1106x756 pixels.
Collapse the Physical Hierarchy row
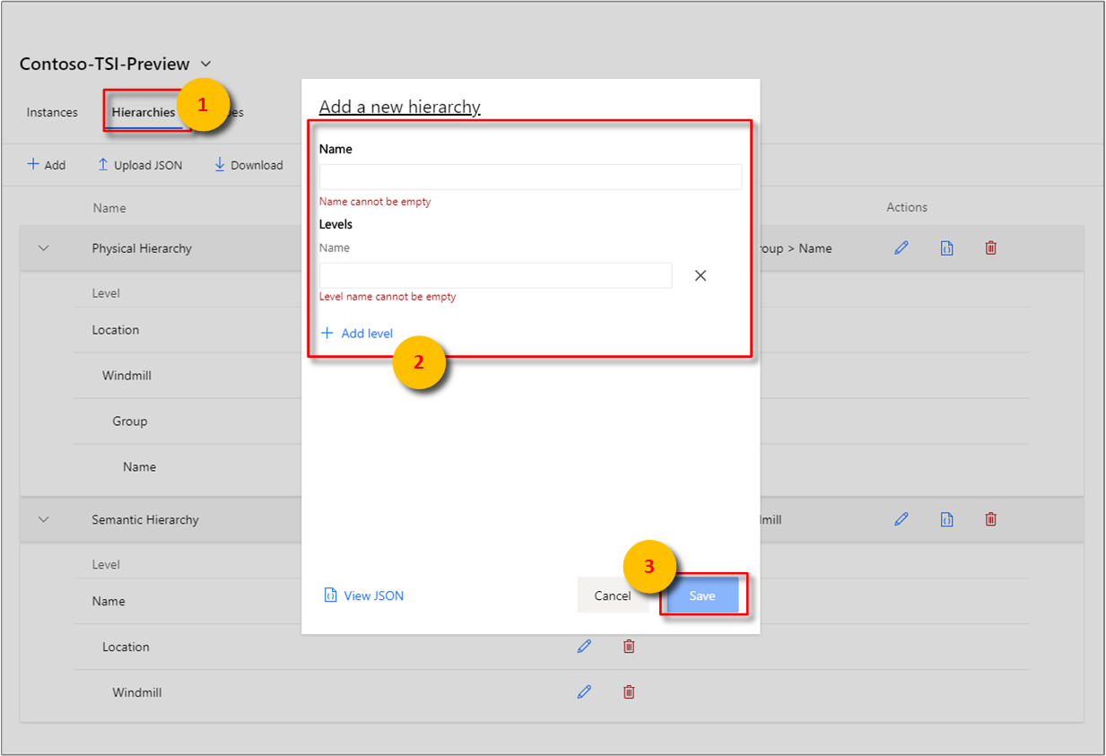[x=44, y=248]
